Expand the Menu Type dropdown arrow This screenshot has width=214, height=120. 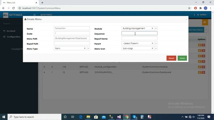click(88, 48)
